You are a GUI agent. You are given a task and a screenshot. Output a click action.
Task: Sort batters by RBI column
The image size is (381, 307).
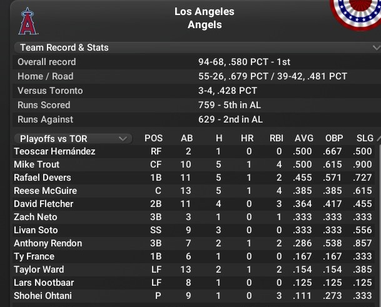pyautogui.click(x=277, y=138)
